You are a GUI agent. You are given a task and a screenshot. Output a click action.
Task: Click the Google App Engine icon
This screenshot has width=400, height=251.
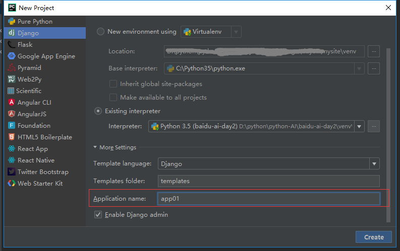pyautogui.click(x=12, y=56)
